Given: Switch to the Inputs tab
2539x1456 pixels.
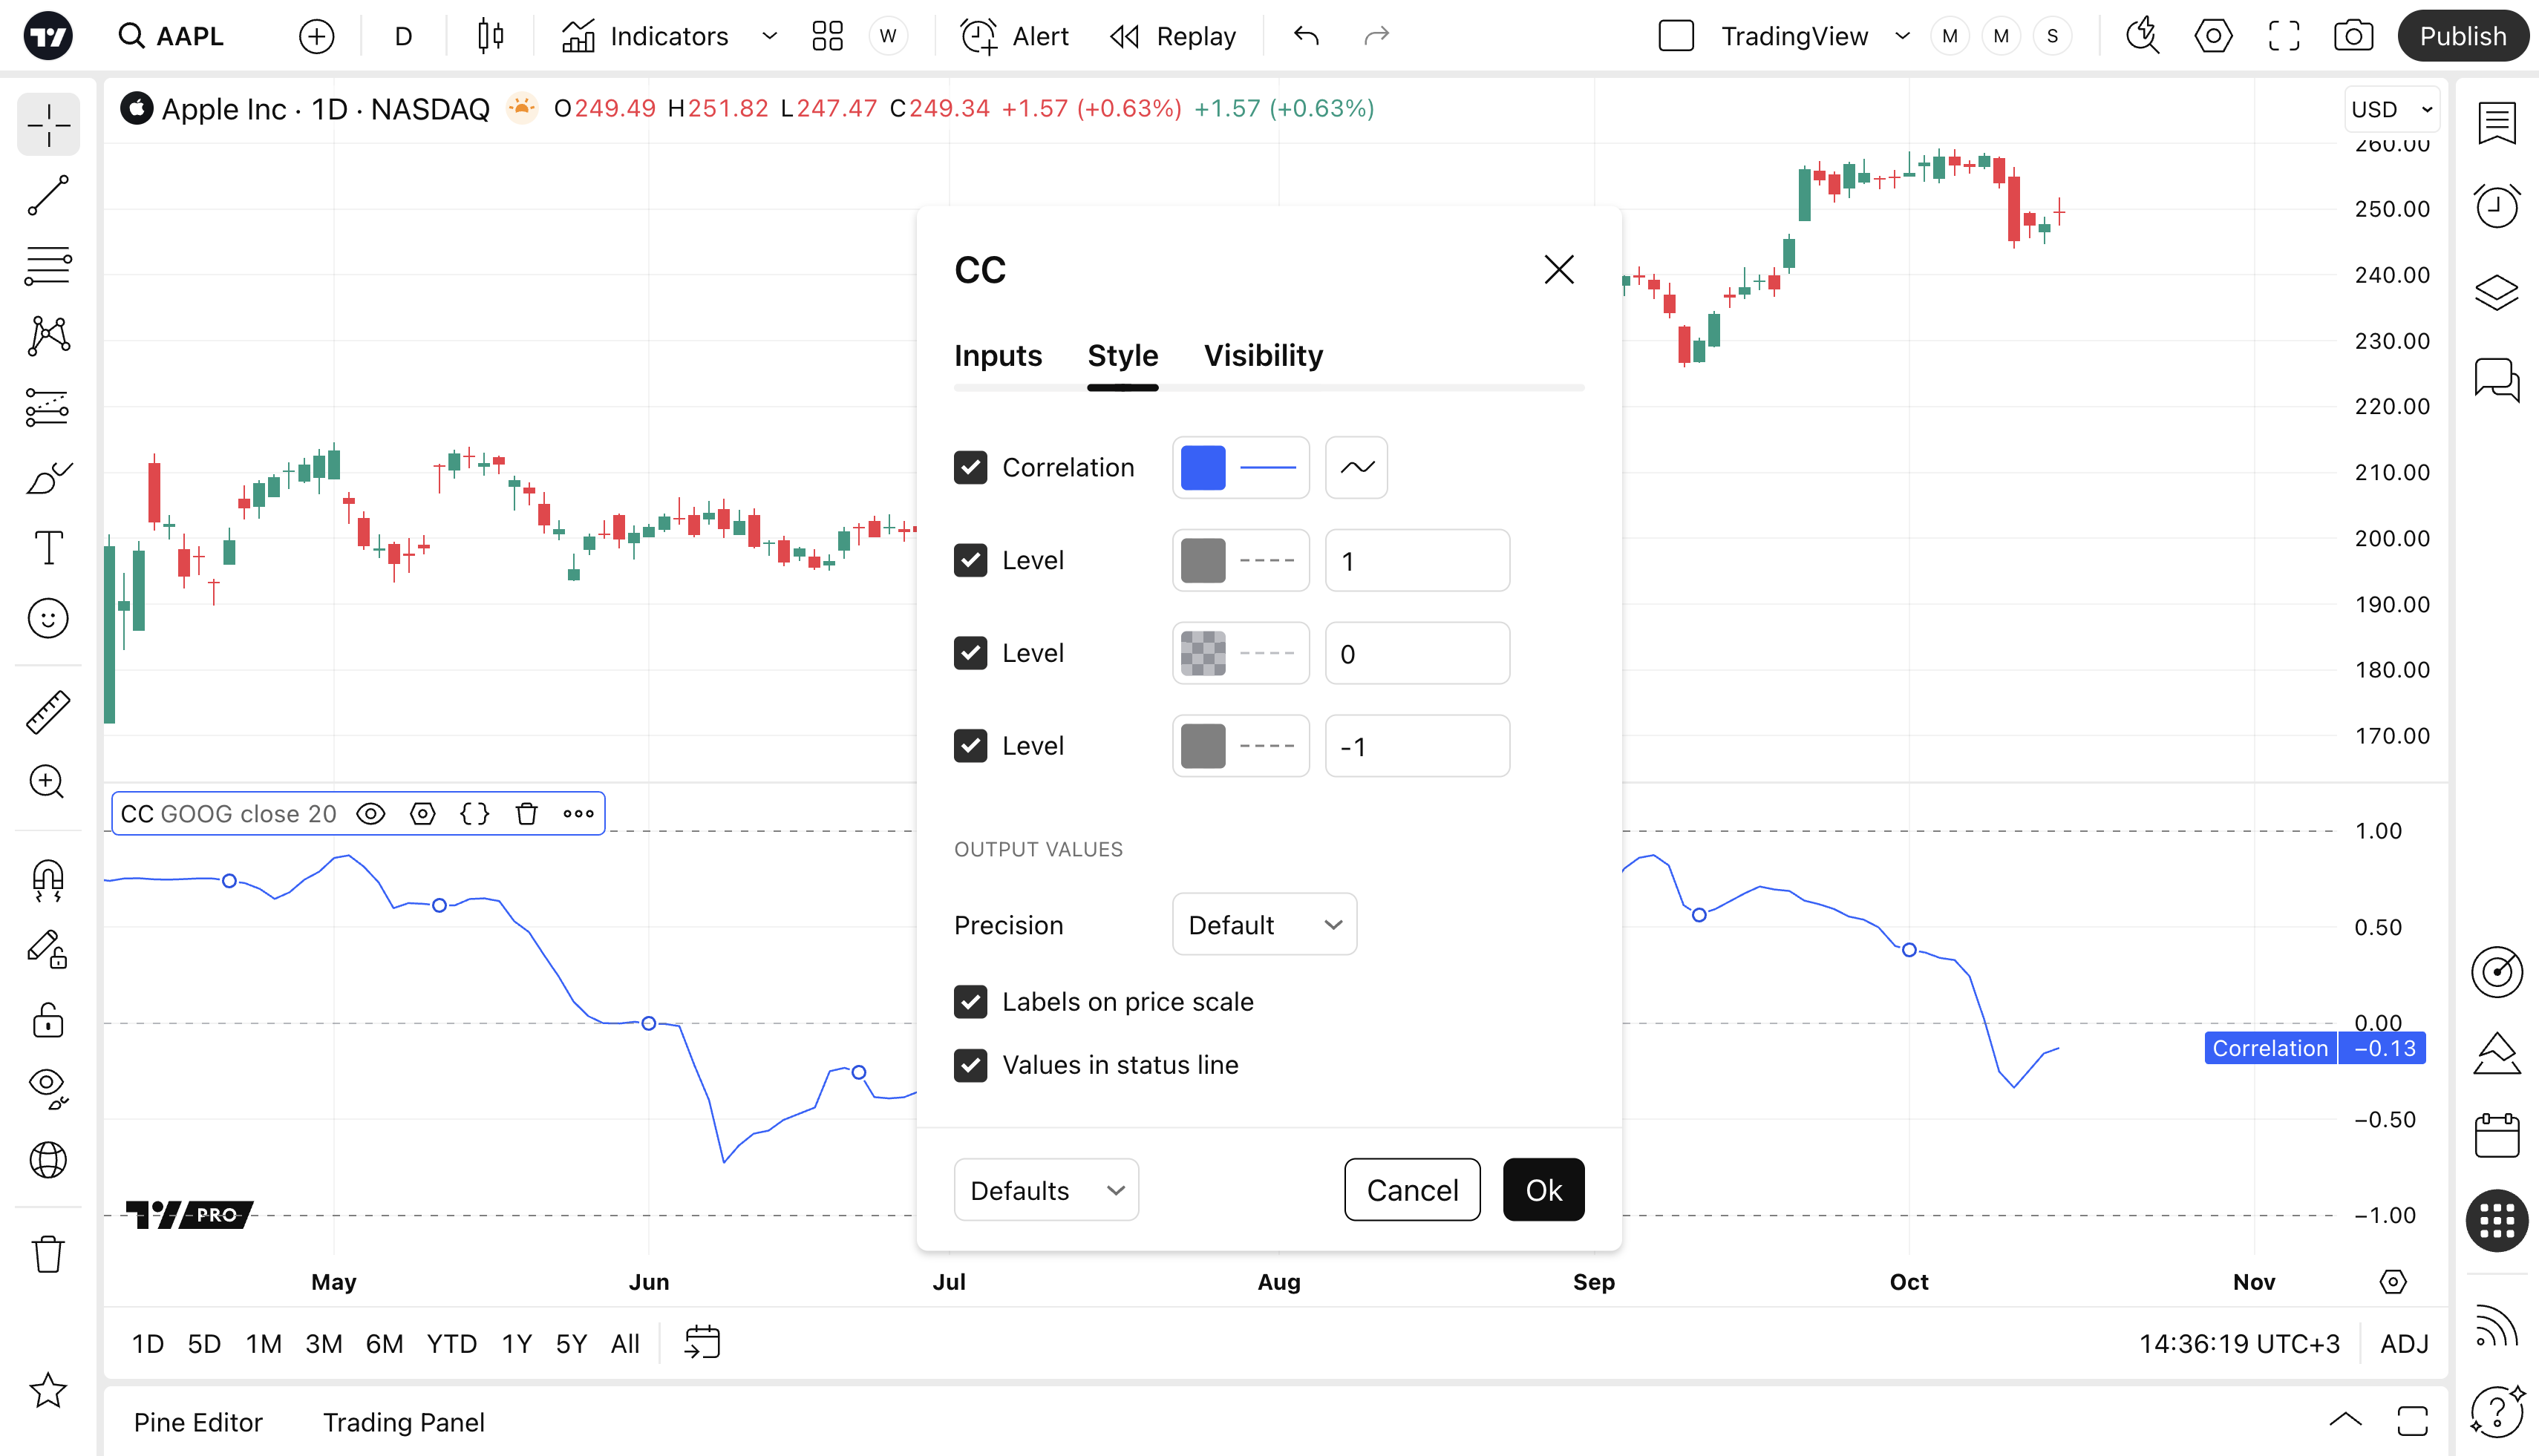Looking at the screenshot, I should [997, 356].
